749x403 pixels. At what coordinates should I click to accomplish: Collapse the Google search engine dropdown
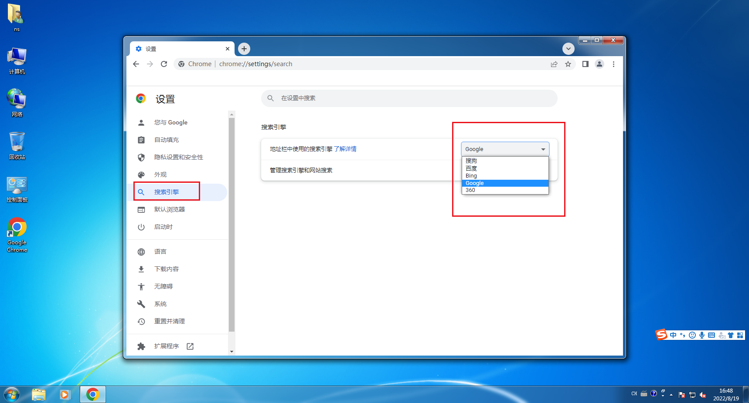point(505,149)
